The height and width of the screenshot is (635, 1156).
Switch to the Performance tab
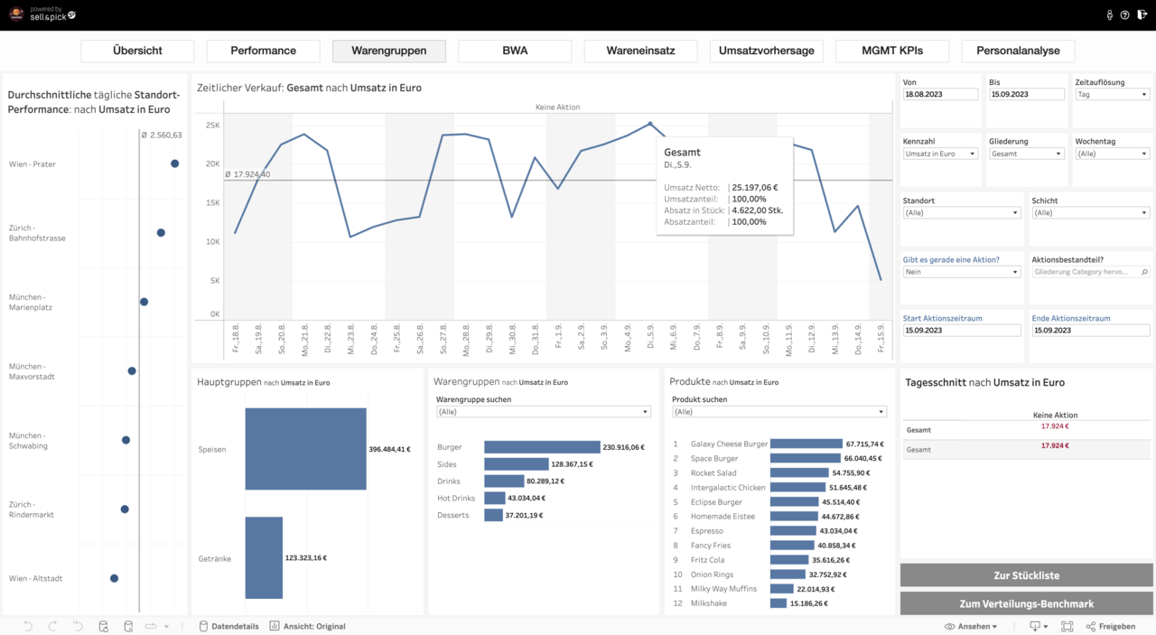point(263,51)
